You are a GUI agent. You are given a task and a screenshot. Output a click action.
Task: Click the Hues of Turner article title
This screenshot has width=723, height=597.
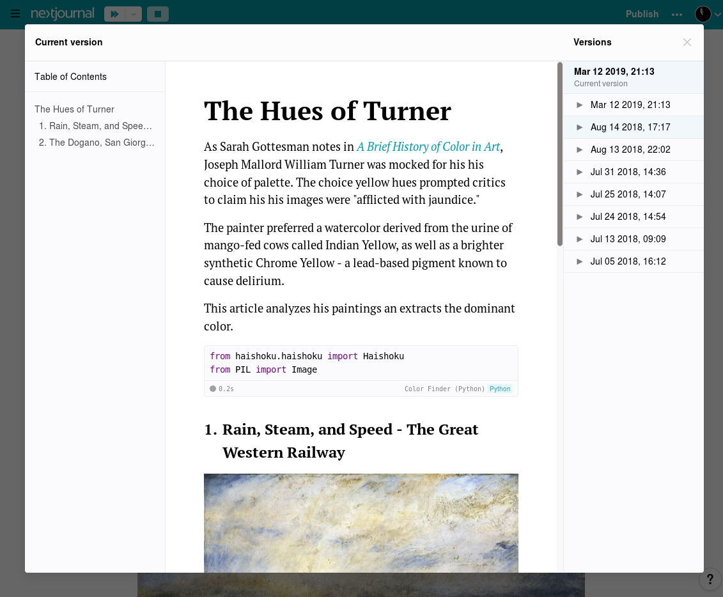pos(327,111)
